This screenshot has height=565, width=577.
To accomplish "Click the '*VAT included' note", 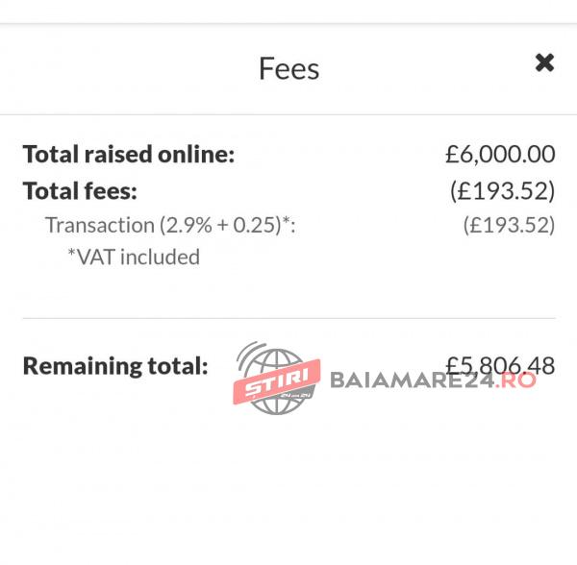I will (133, 257).
